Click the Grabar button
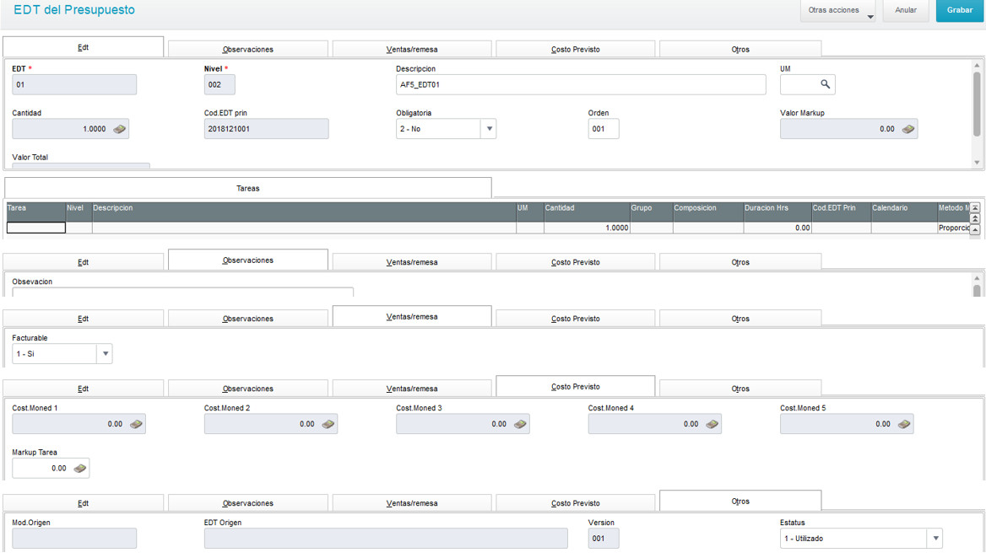Image resolution: width=986 pixels, height=558 pixels. (x=960, y=11)
